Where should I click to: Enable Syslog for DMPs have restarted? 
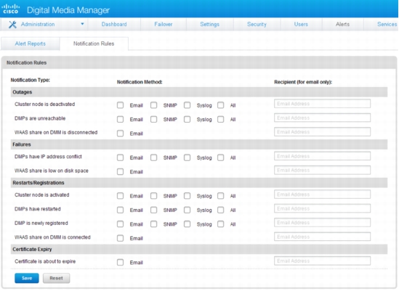tap(187, 210)
